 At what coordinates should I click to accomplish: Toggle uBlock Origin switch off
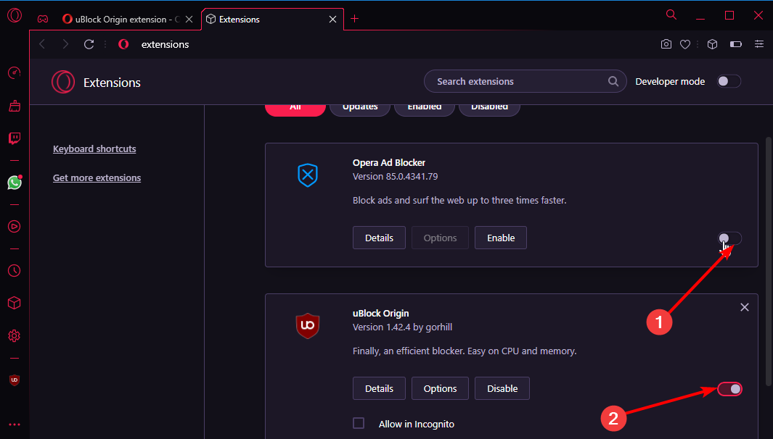point(729,389)
